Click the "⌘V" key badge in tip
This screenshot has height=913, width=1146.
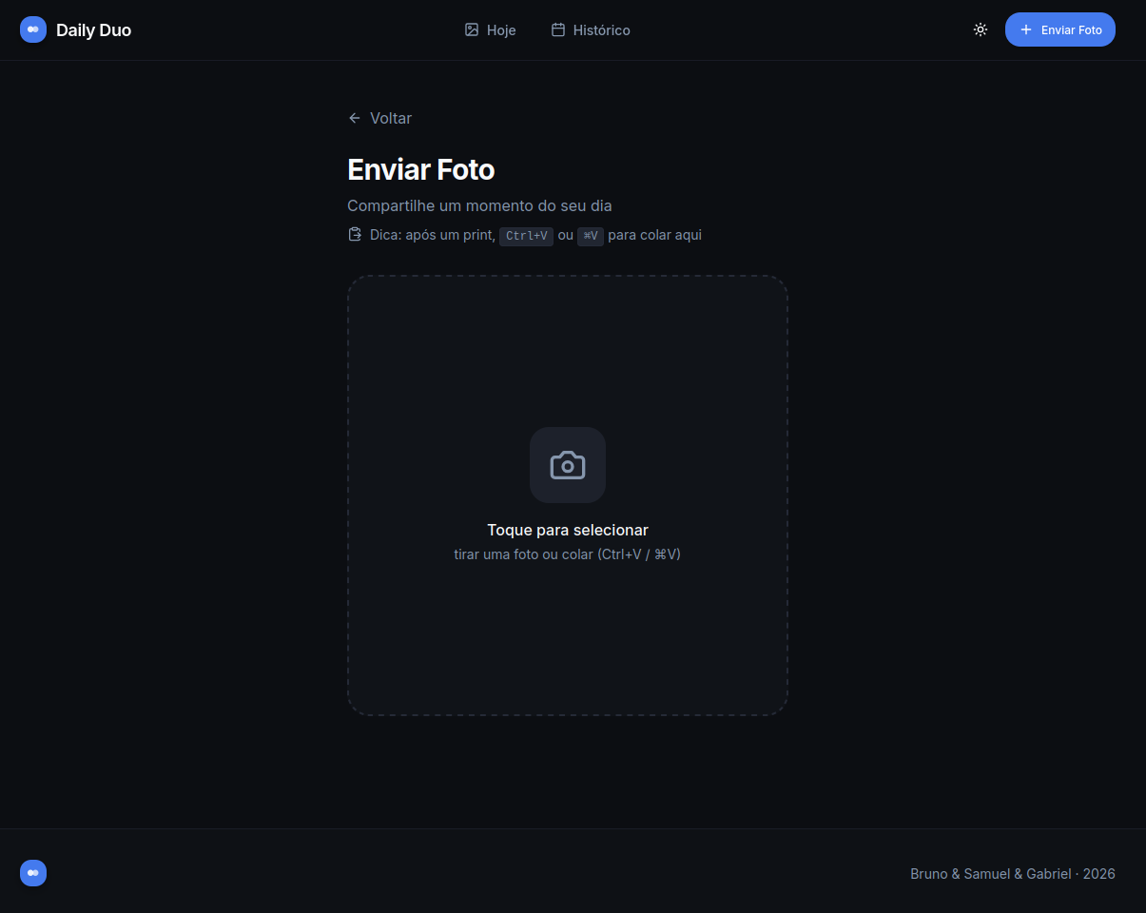591,236
